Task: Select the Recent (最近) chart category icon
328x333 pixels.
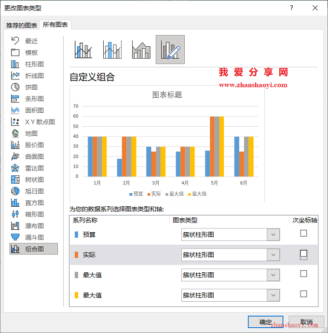Action: [x=15, y=41]
